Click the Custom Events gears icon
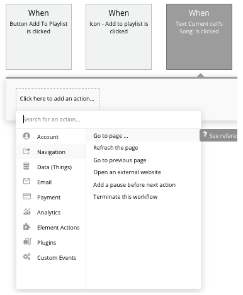This screenshot has width=243, height=295. click(x=27, y=257)
